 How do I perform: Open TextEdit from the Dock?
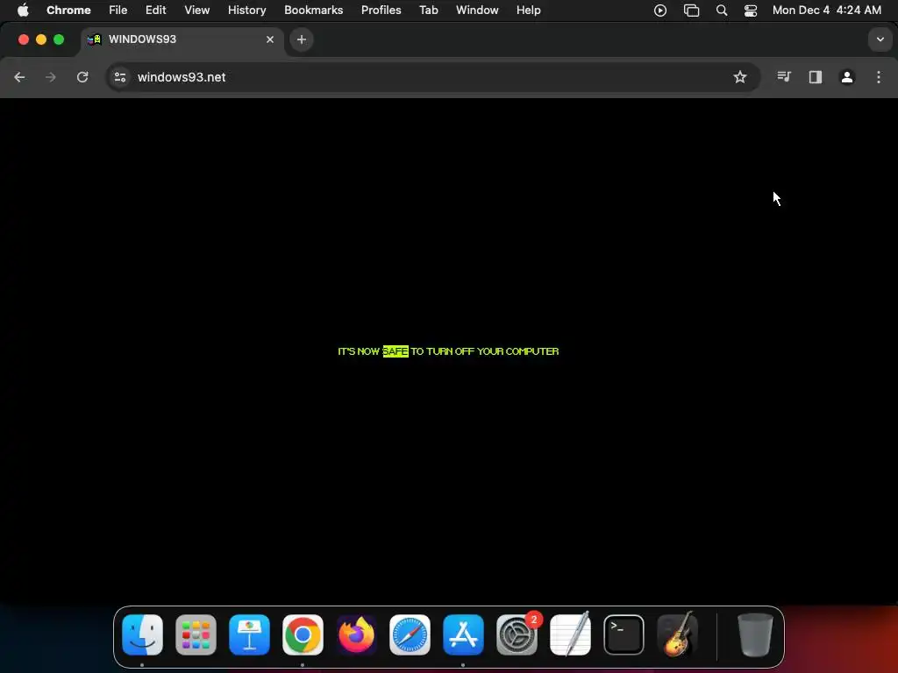pyautogui.click(x=570, y=634)
